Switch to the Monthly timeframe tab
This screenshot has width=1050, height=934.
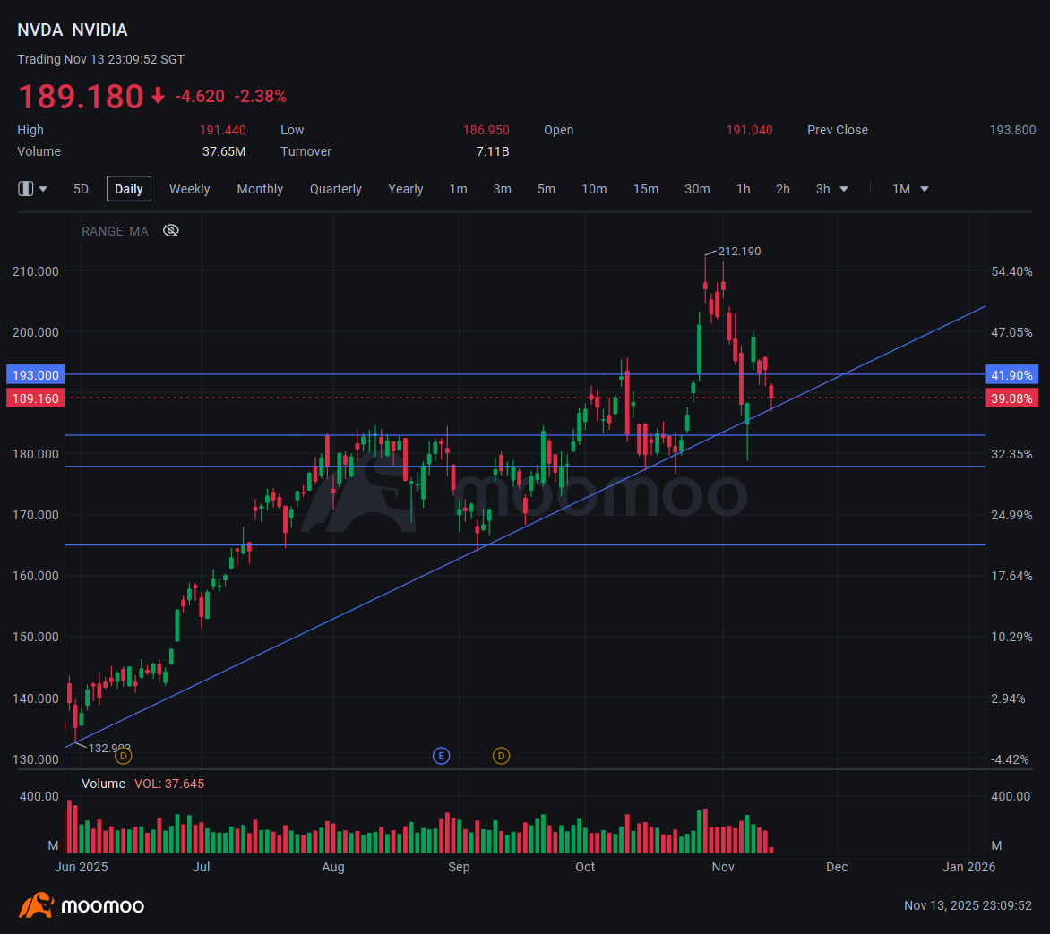point(260,190)
